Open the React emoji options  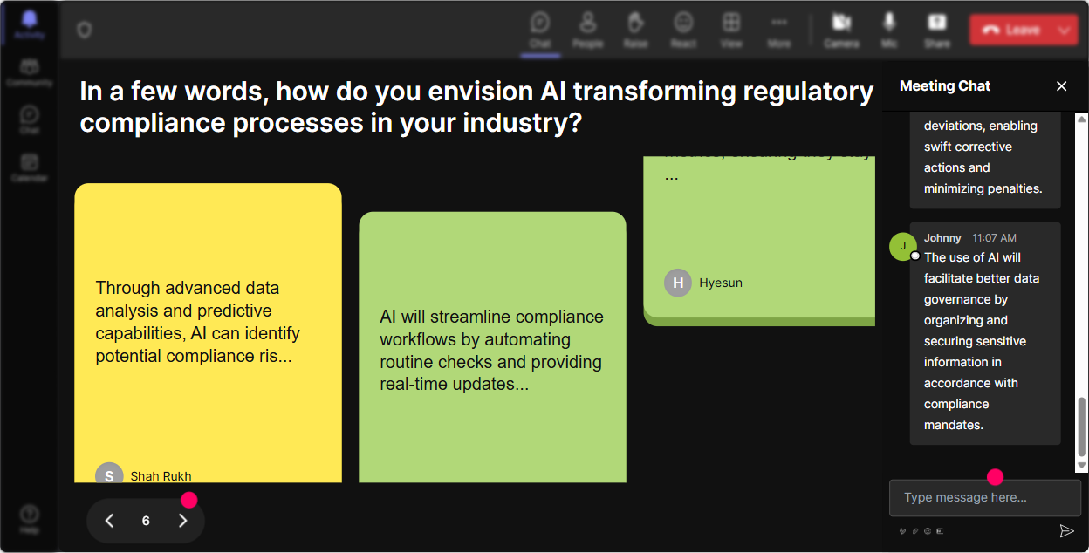point(683,30)
